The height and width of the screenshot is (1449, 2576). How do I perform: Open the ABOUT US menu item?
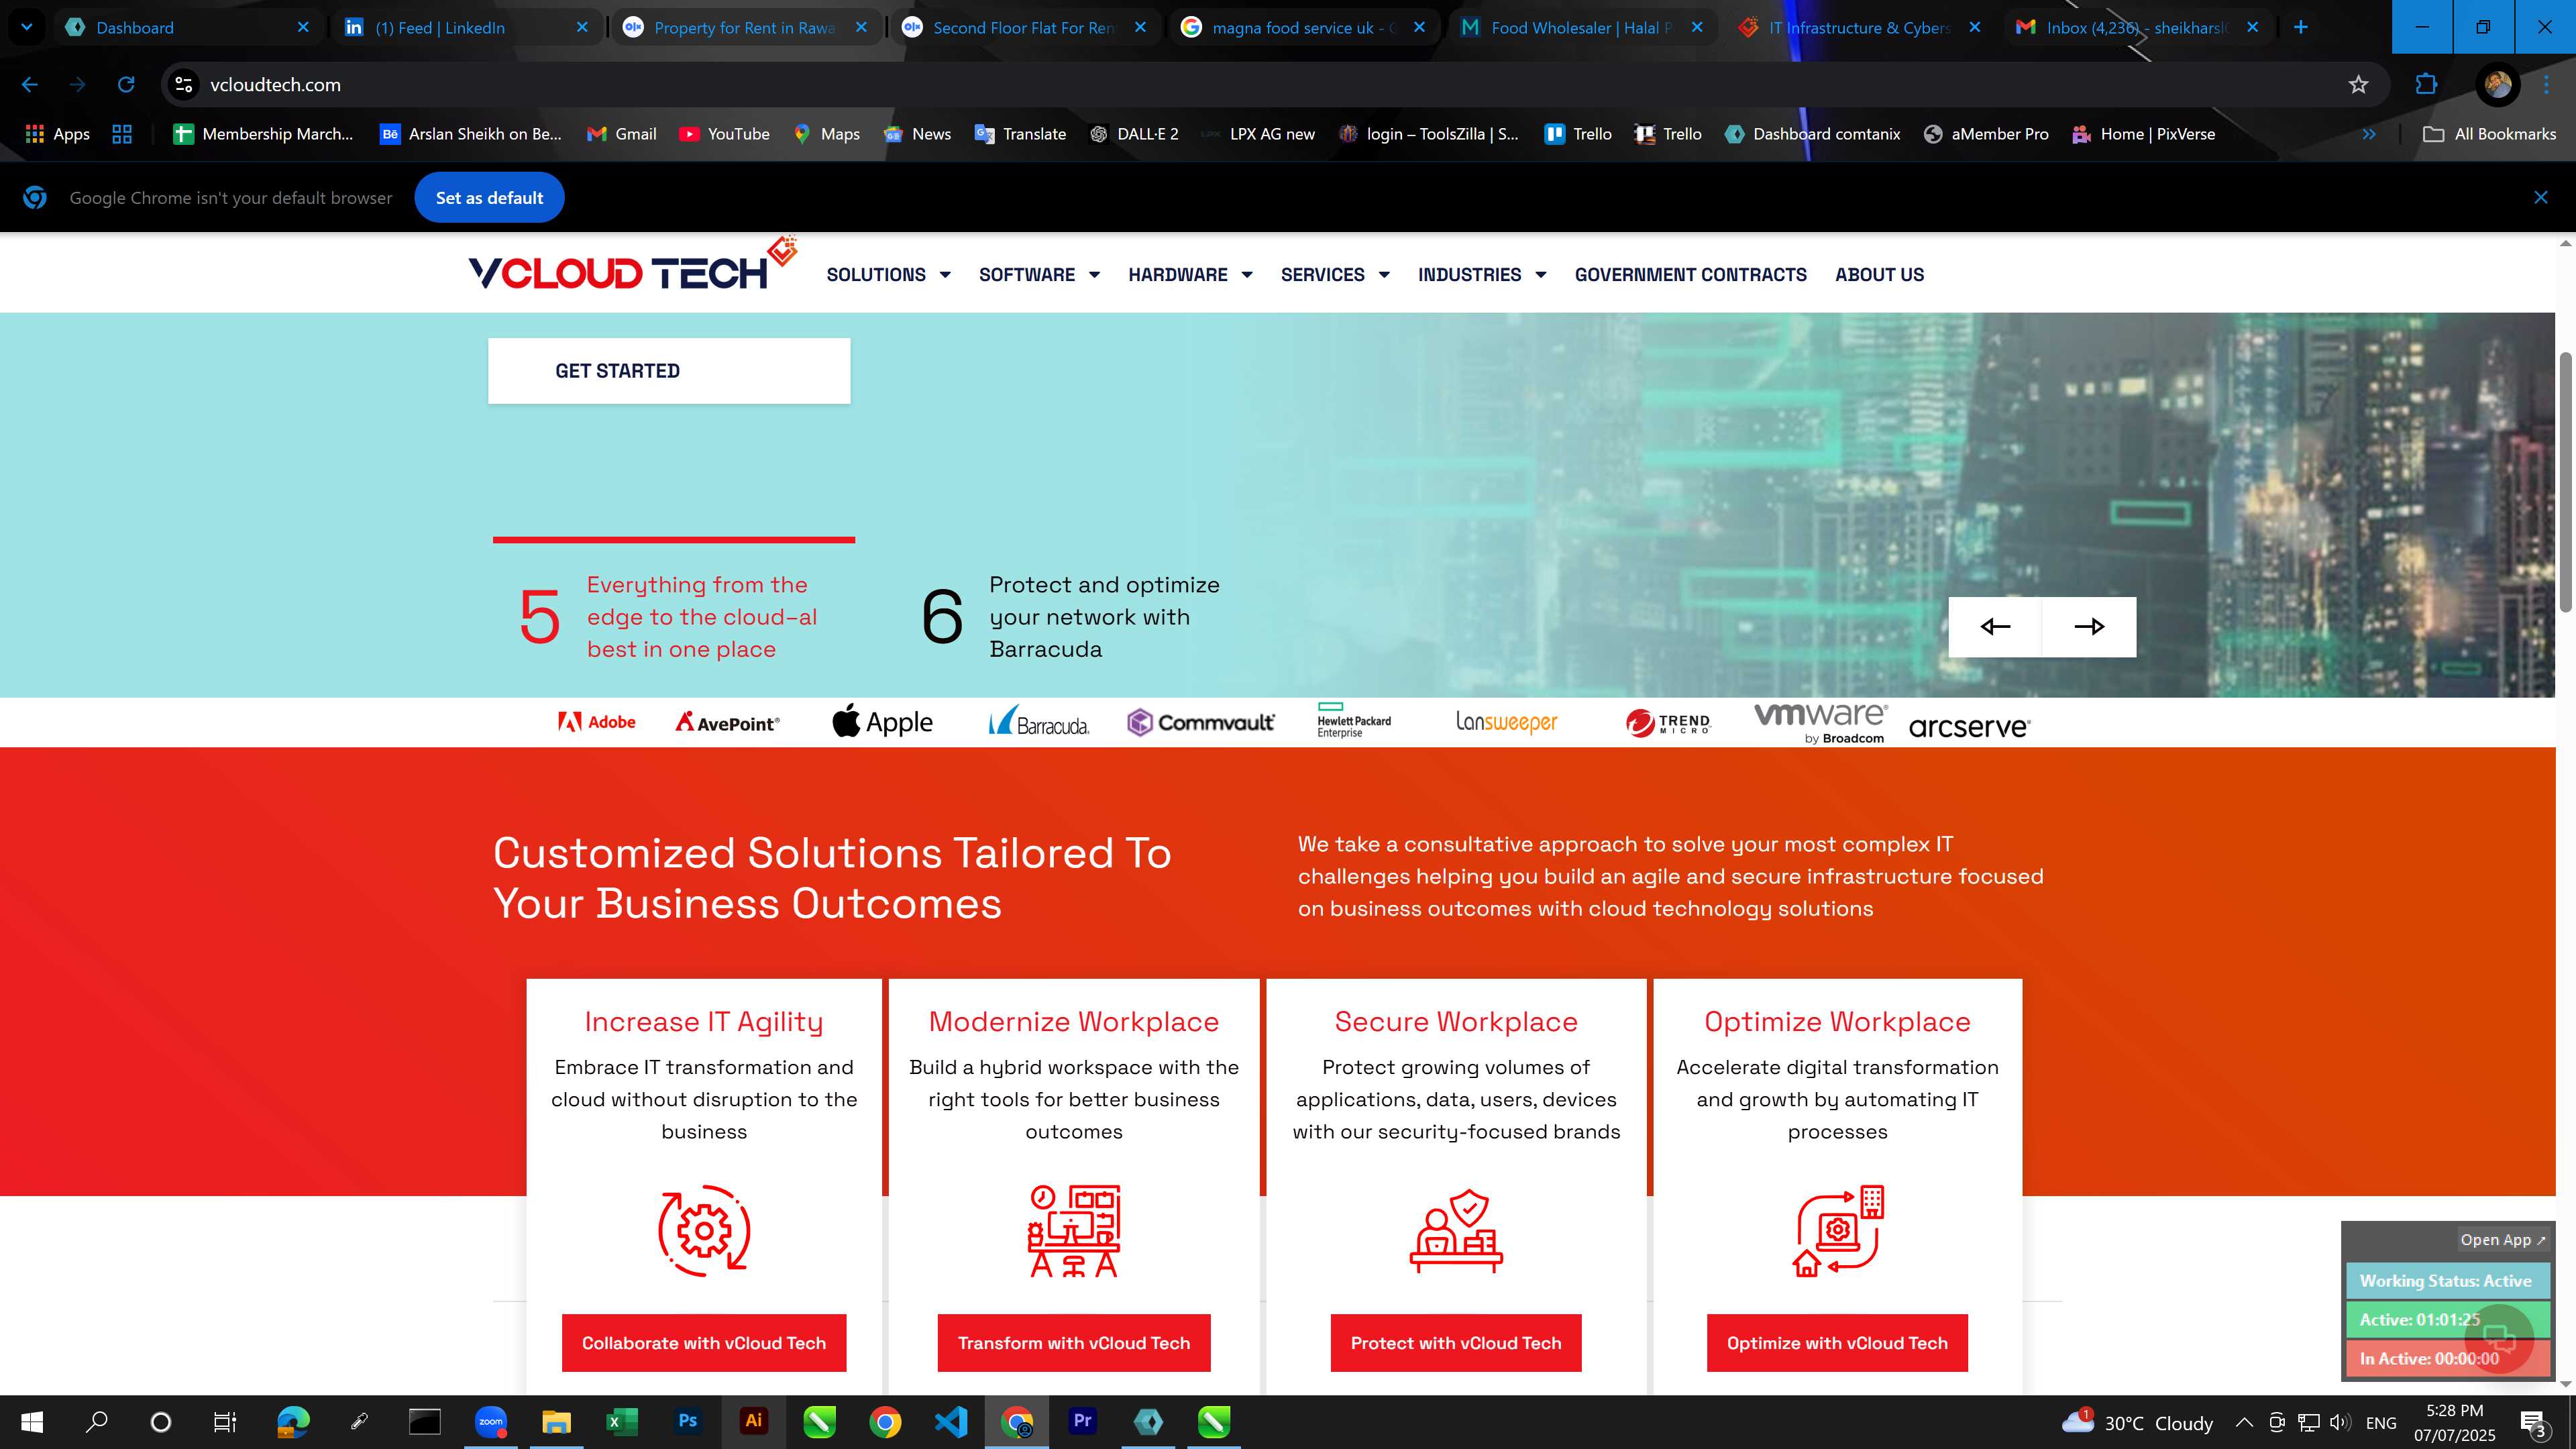point(1879,275)
